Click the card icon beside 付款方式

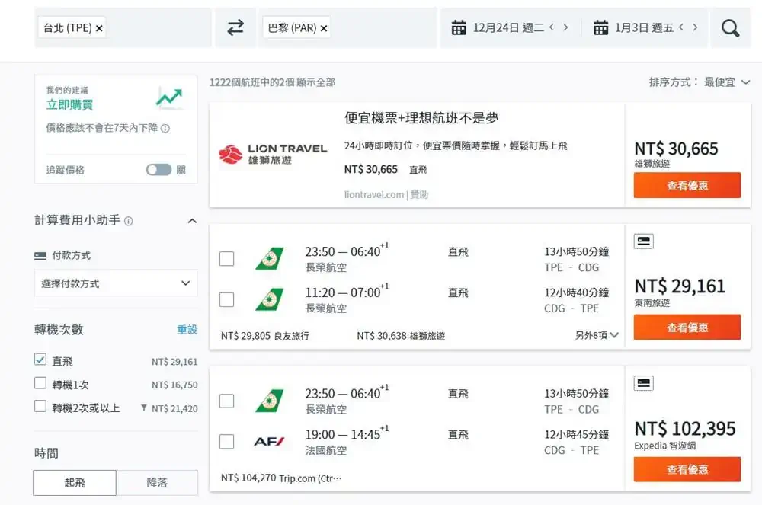click(x=40, y=256)
